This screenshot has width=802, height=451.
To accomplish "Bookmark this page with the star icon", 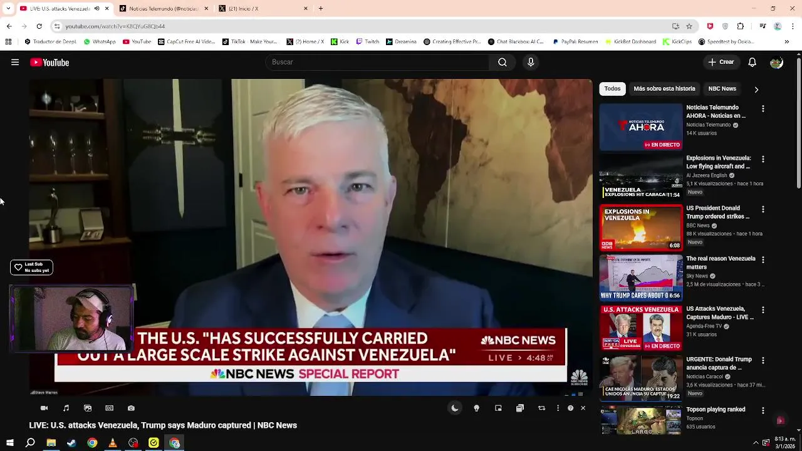I will (x=689, y=26).
